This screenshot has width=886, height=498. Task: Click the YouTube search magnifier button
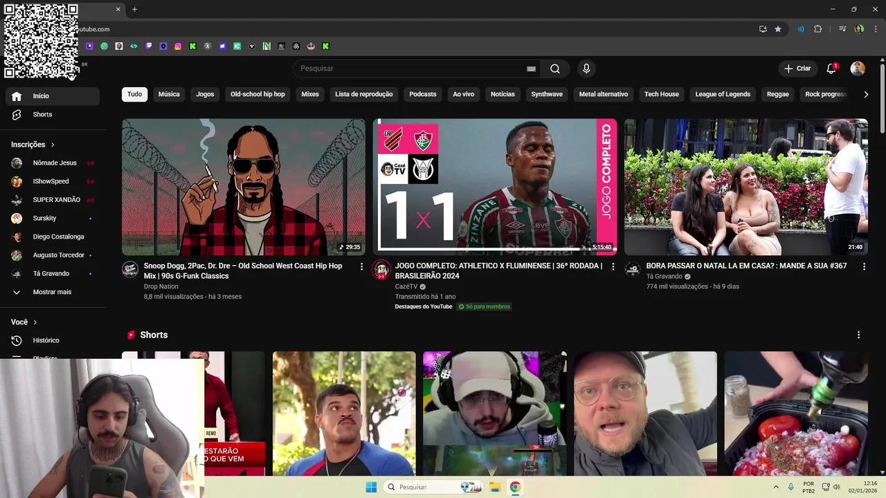point(555,68)
